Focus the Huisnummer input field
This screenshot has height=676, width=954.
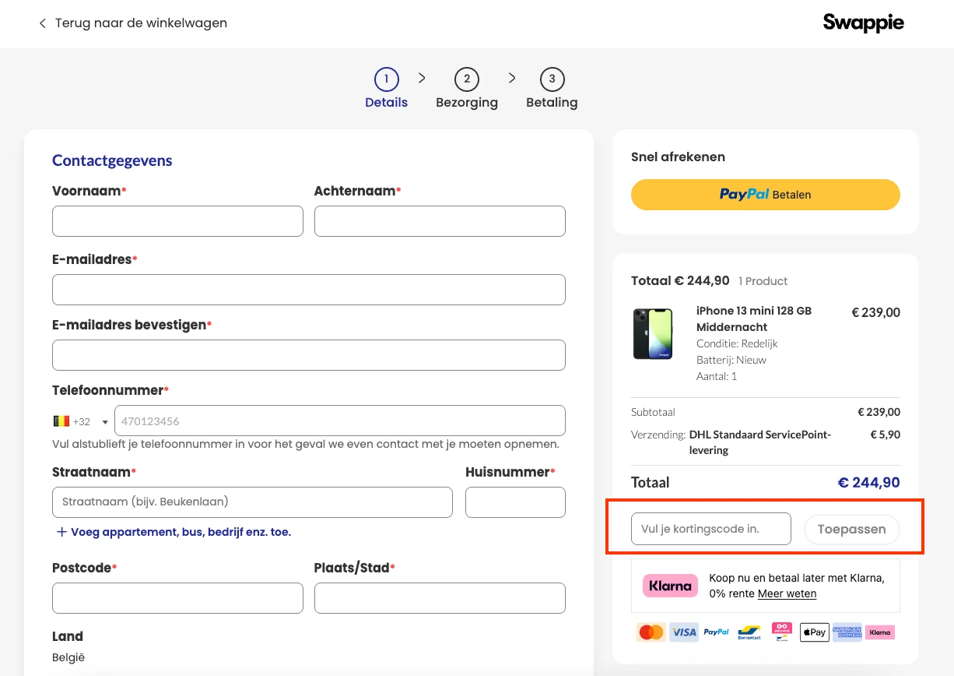515,502
